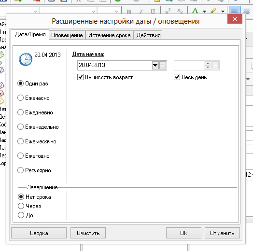Open the middle toolbar combo box
The image size is (253, 251).
tap(68, 11)
